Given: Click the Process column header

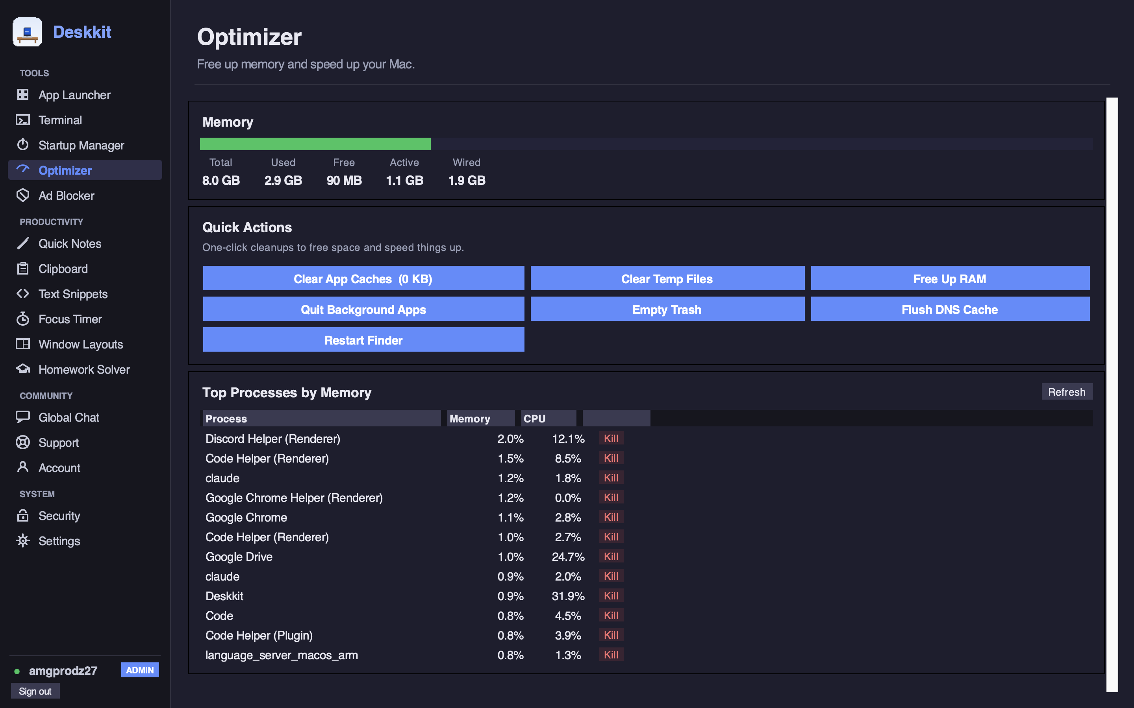Looking at the screenshot, I should pyautogui.click(x=321, y=418).
